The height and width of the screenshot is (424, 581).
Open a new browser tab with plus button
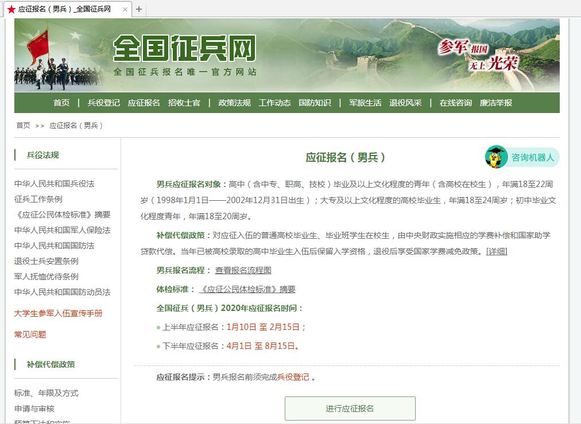[139, 9]
